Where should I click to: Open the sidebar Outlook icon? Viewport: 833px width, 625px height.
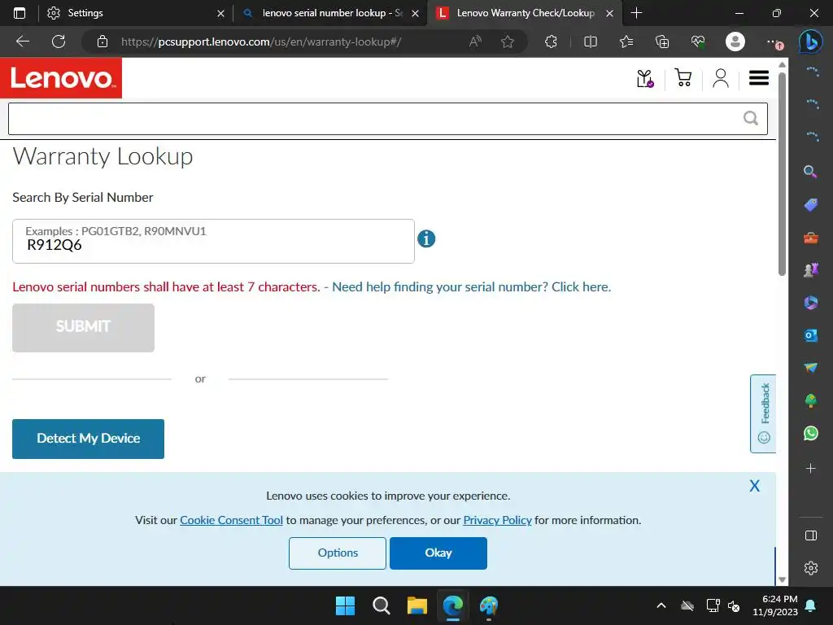click(x=811, y=335)
